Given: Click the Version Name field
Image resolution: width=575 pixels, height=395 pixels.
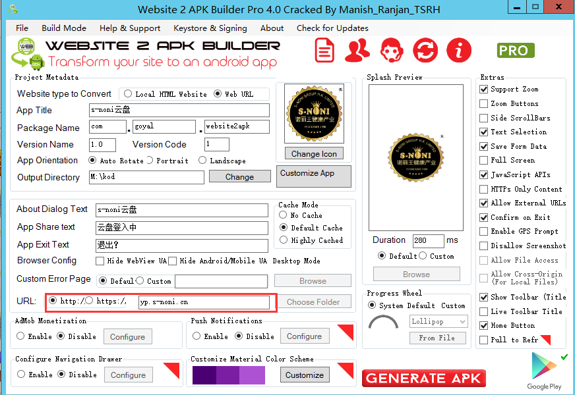Looking at the screenshot, I should point(102,145).
